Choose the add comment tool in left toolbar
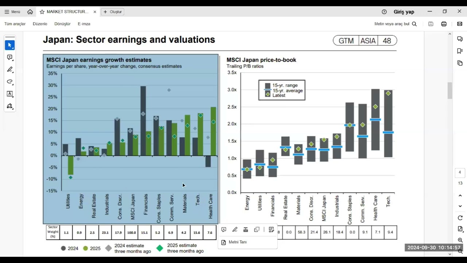The image size is (467, 263). [10, 57]
